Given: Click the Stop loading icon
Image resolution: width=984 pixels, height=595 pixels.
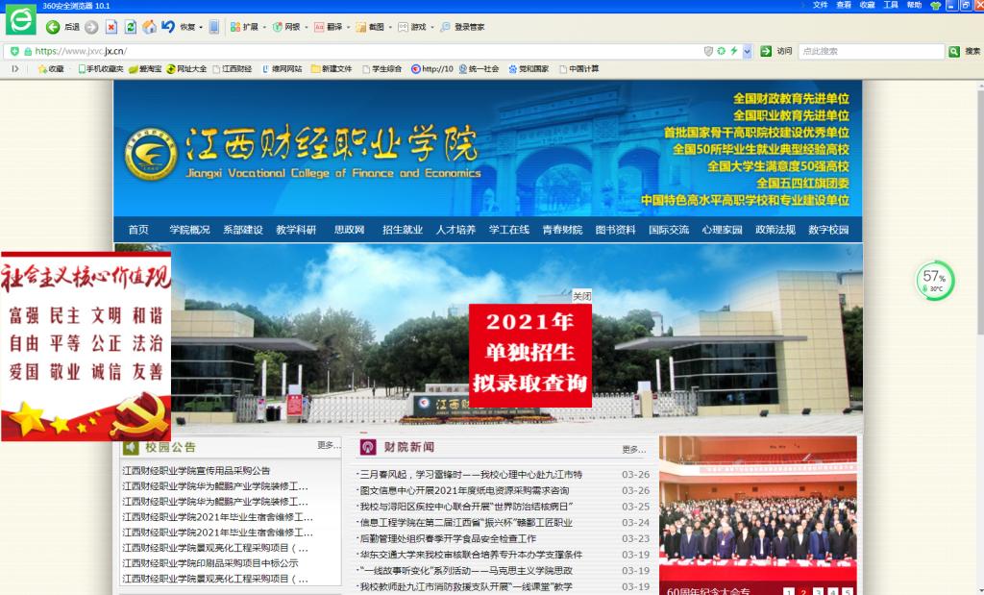Looking at the screenshot, I should point(111,27).
